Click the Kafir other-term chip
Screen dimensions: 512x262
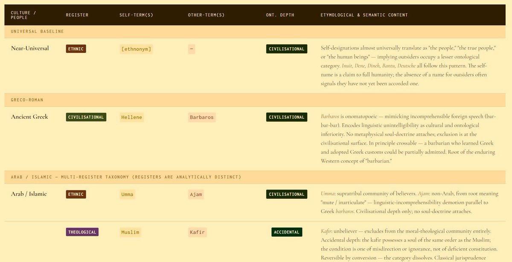(x=198, y=233)
